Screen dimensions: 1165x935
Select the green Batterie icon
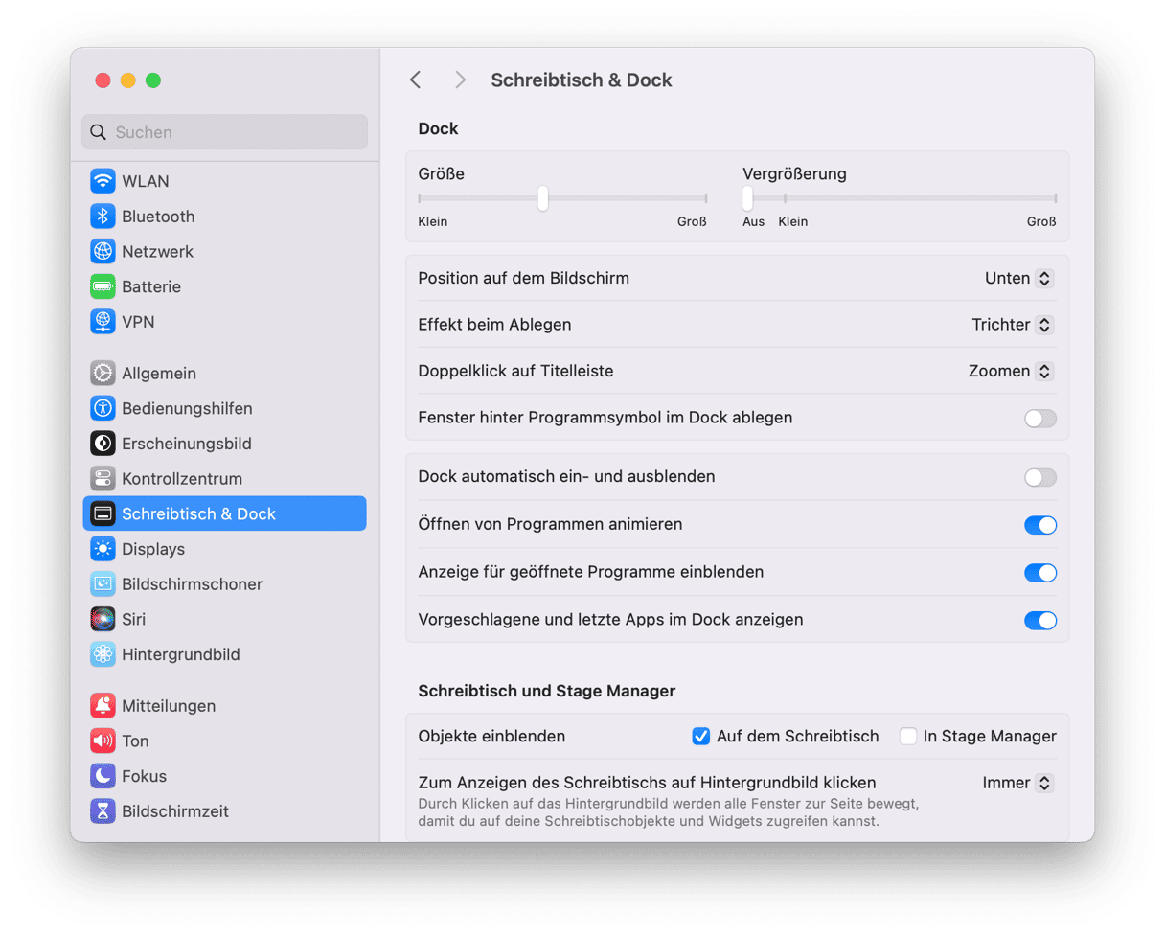[x=103, y=286]
